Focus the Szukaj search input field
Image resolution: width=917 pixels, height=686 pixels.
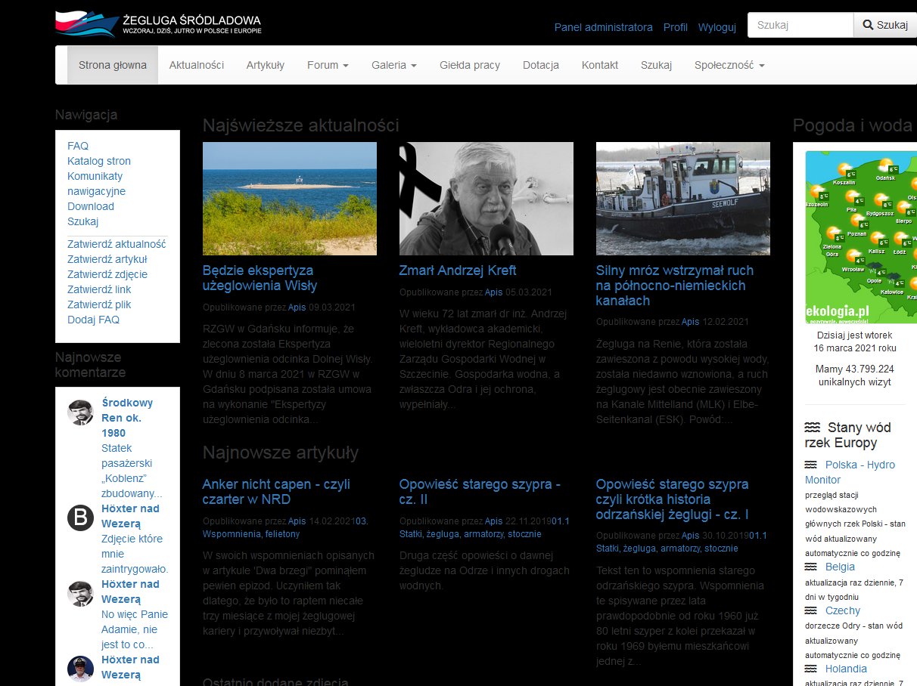point(800,25)
